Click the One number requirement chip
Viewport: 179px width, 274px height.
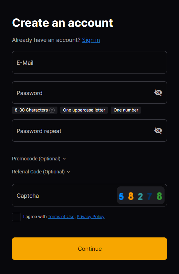[x=126, y=110]
